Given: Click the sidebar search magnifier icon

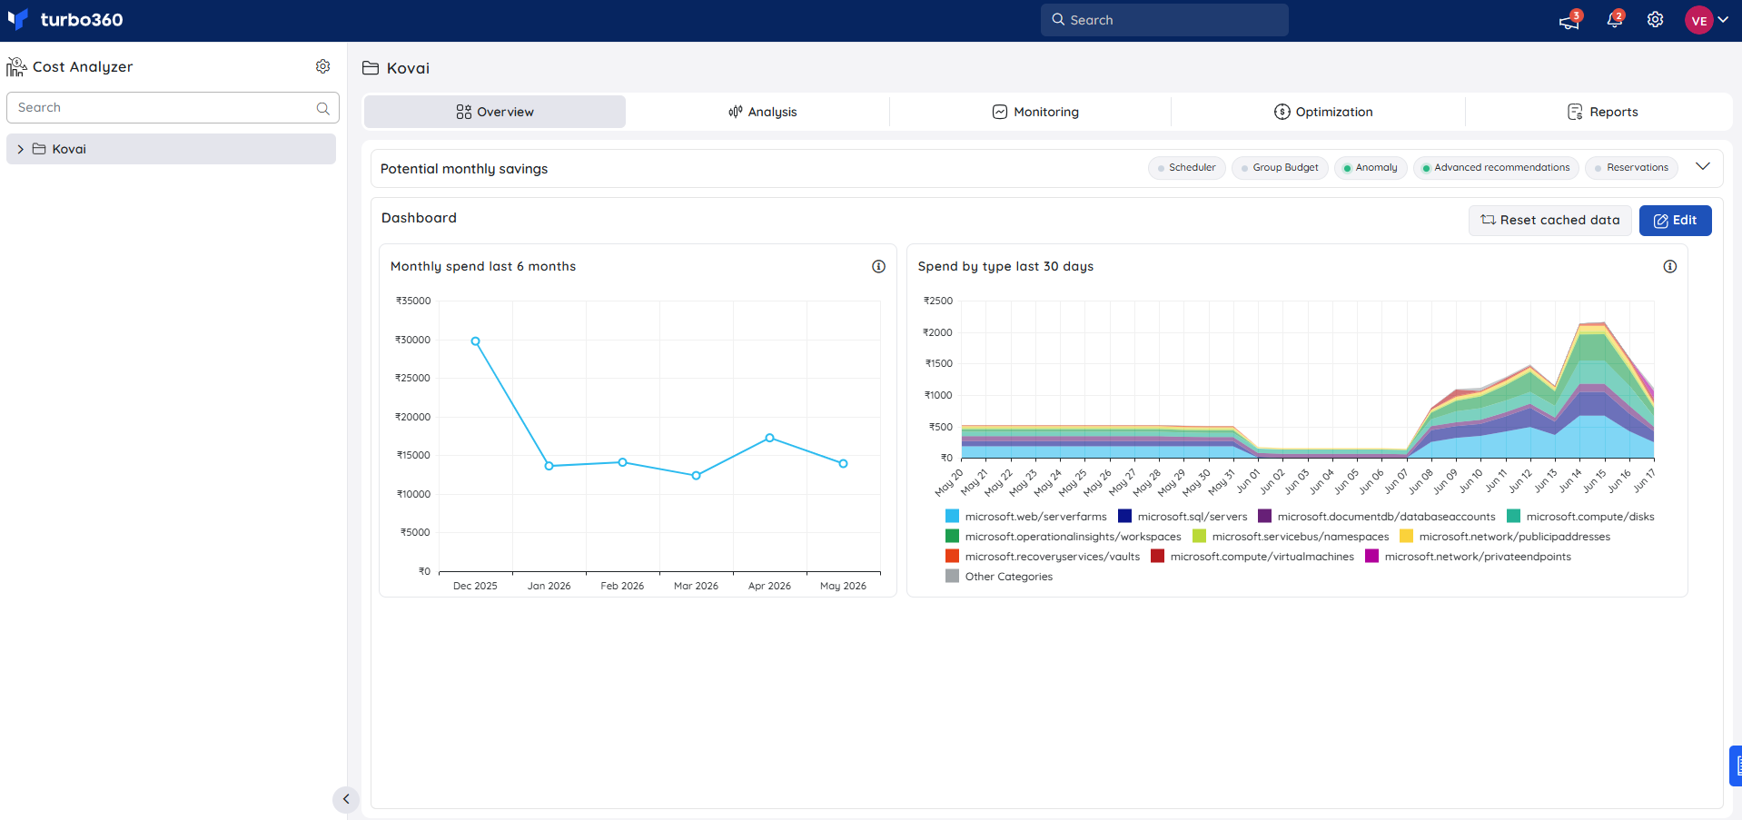Looking at the screenshot, I should tap(322, 108).
